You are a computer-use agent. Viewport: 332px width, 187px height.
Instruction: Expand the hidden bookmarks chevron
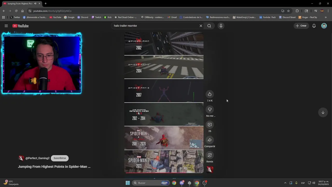point(326,17)
